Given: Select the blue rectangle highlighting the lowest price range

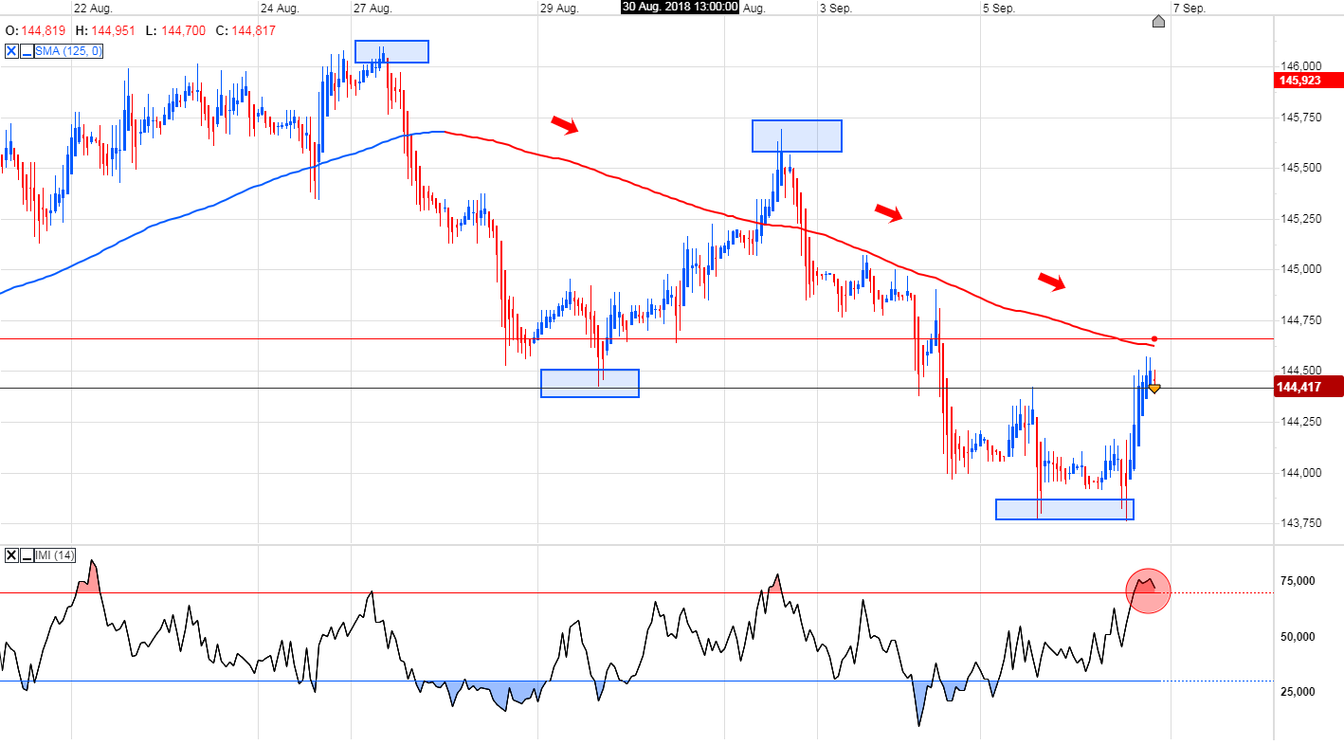Looking at the screenshot, I should click(x=1064, y=509).
